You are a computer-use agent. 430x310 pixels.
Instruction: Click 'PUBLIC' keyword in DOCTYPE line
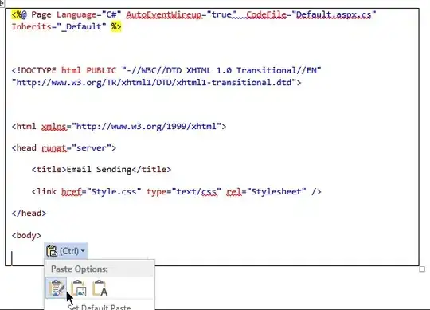tap(101, 70)
